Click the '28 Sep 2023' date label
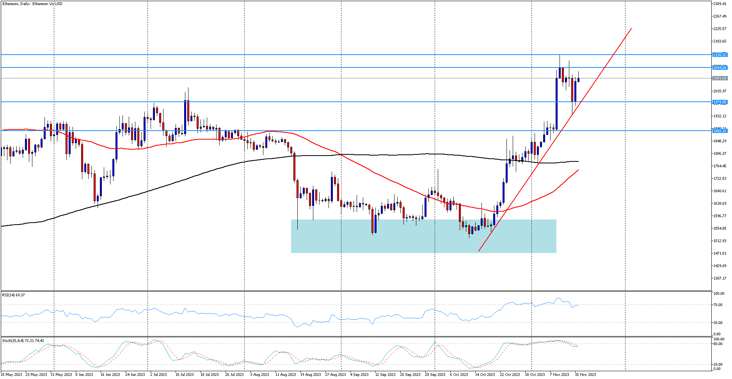This screenshot has height=379, width=732. (x=435, y=375)
